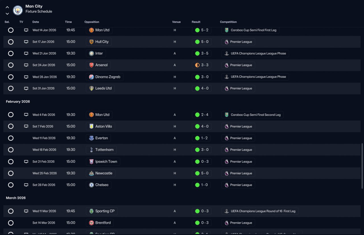Viewport: 364px width, 235px height.
Task: Click the up chevron beside the Man City badge
Action: 7,7
